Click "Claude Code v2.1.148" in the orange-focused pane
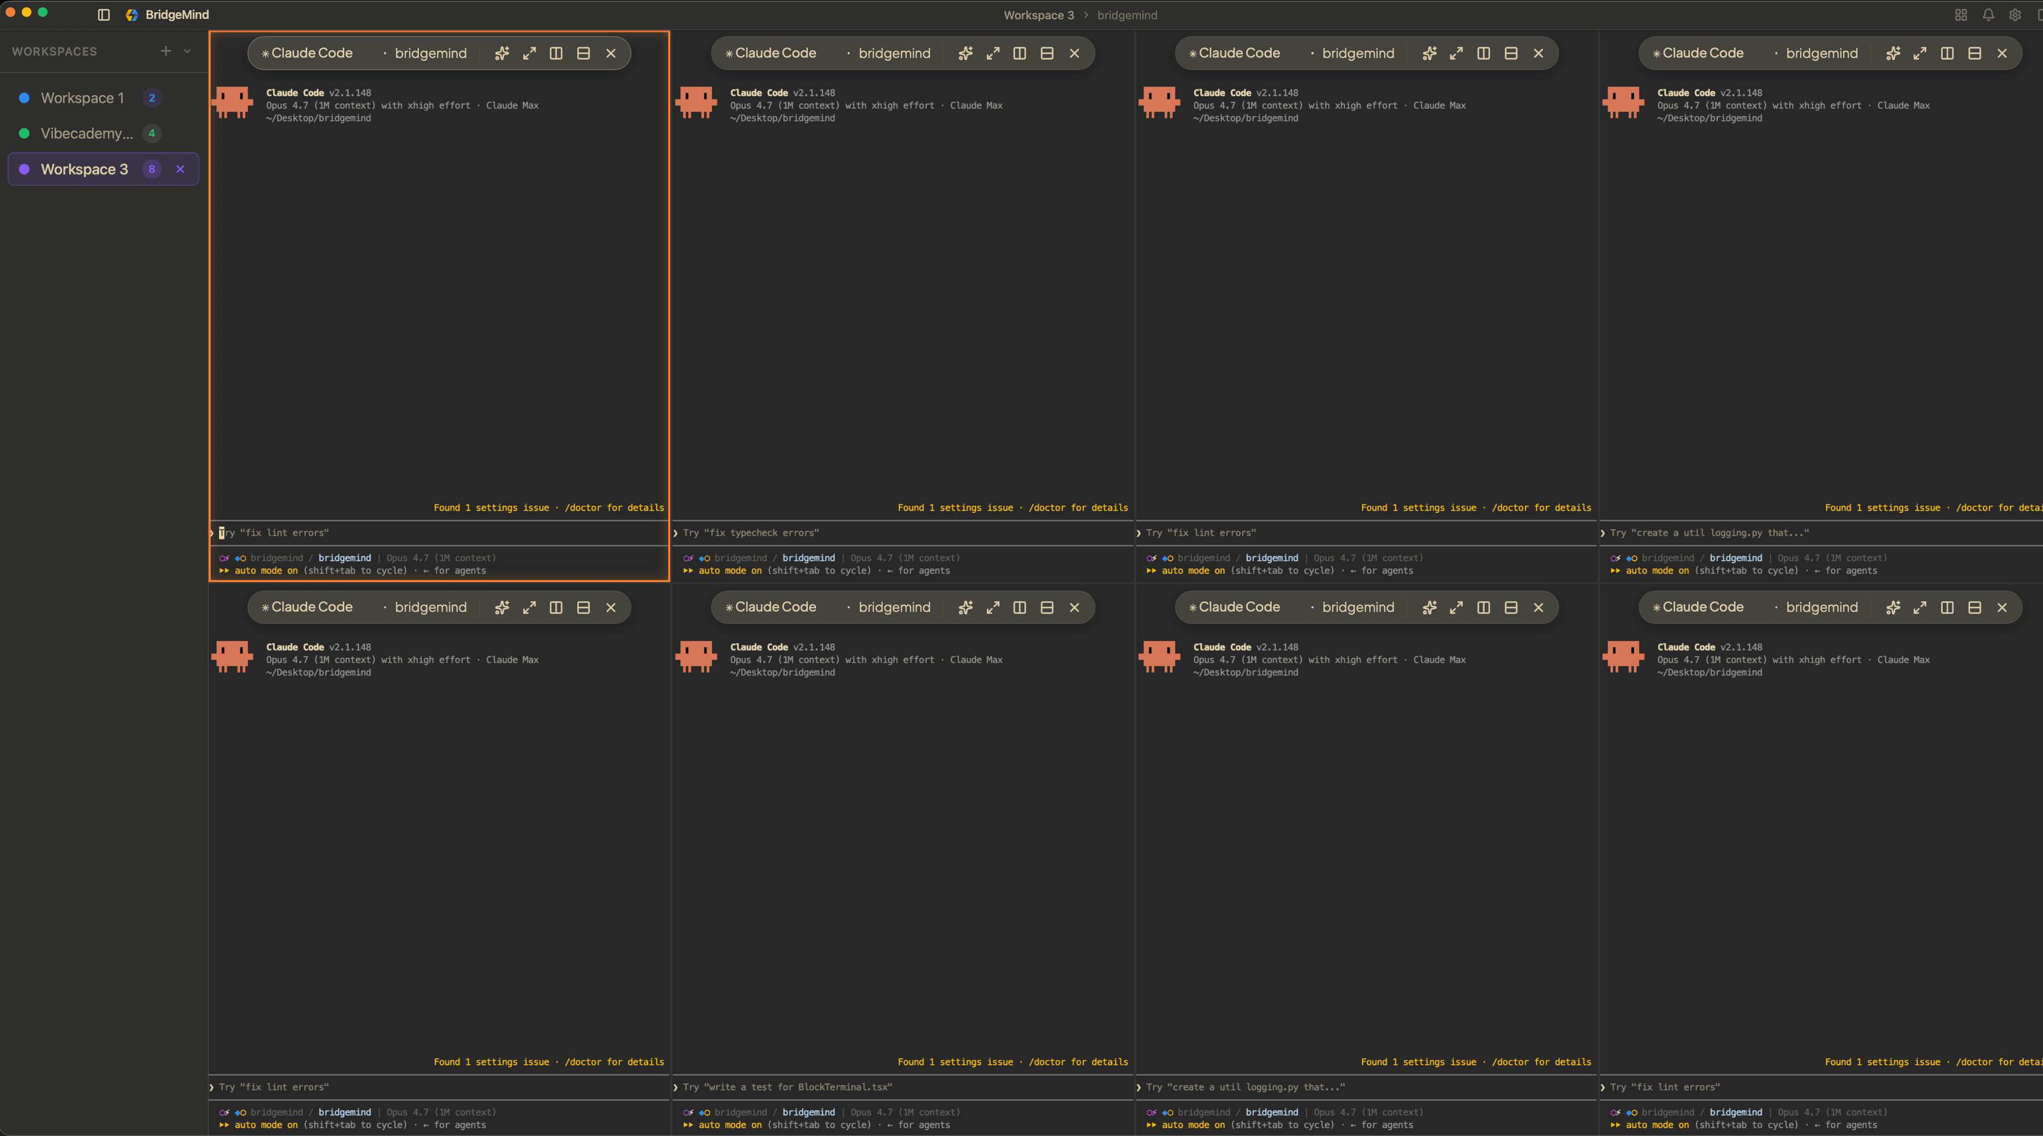 (319, 93)
